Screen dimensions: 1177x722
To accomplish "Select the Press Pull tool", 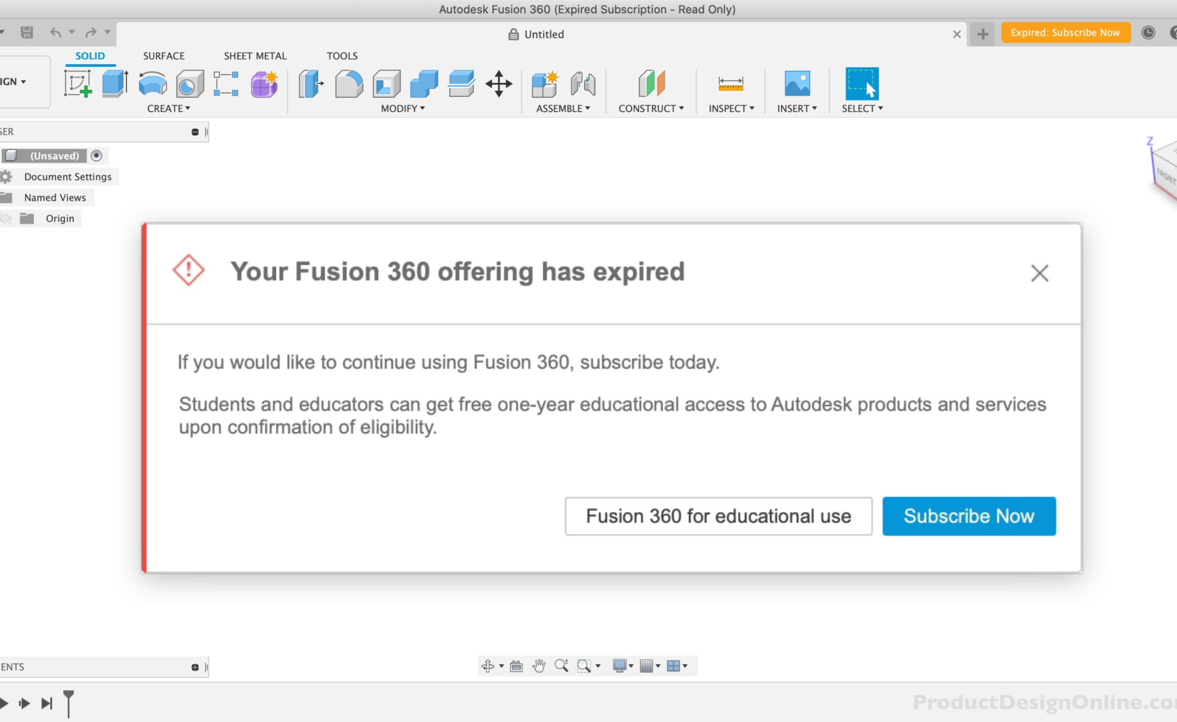I will (311, 84).
